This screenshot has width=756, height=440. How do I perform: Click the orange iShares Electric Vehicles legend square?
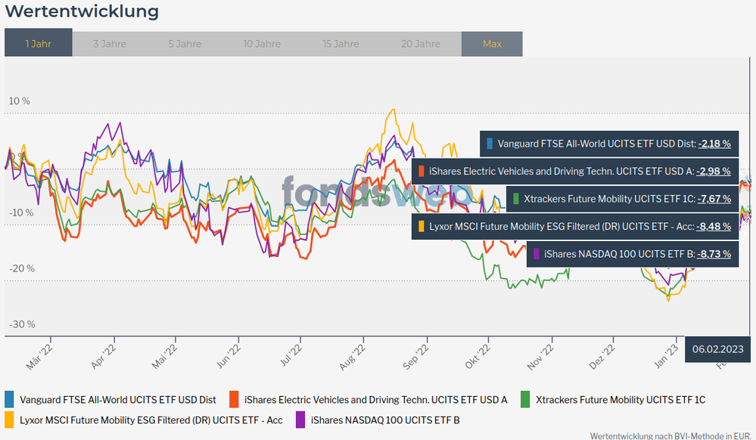coord(234,399)
